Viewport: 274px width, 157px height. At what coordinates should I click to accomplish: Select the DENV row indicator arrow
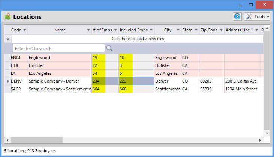click(8, 81)
